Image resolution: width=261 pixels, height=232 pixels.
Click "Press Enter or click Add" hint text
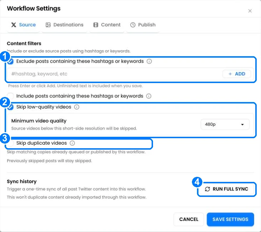pyautogui.click(x=75, y=86)
